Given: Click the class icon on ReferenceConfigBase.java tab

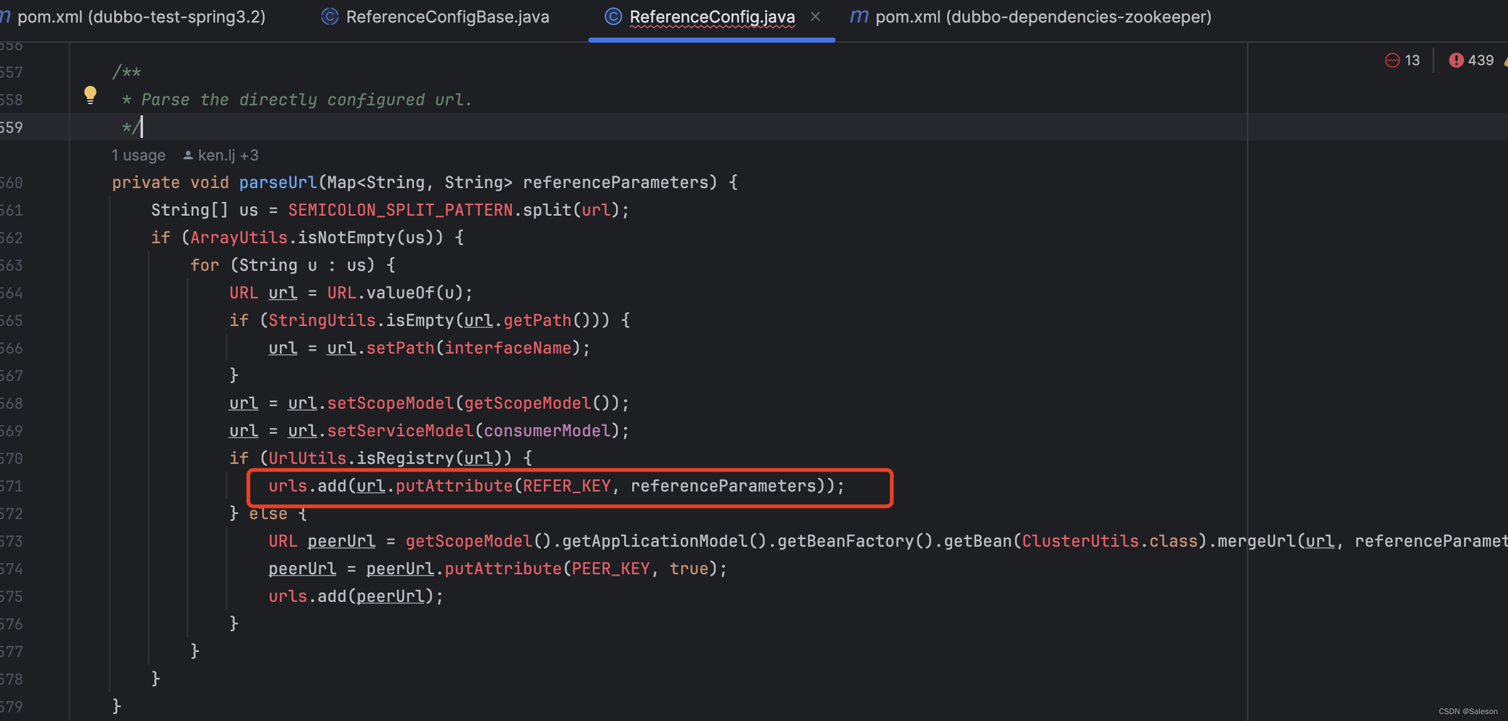Looking at the screenshot, I should point(330,17).
